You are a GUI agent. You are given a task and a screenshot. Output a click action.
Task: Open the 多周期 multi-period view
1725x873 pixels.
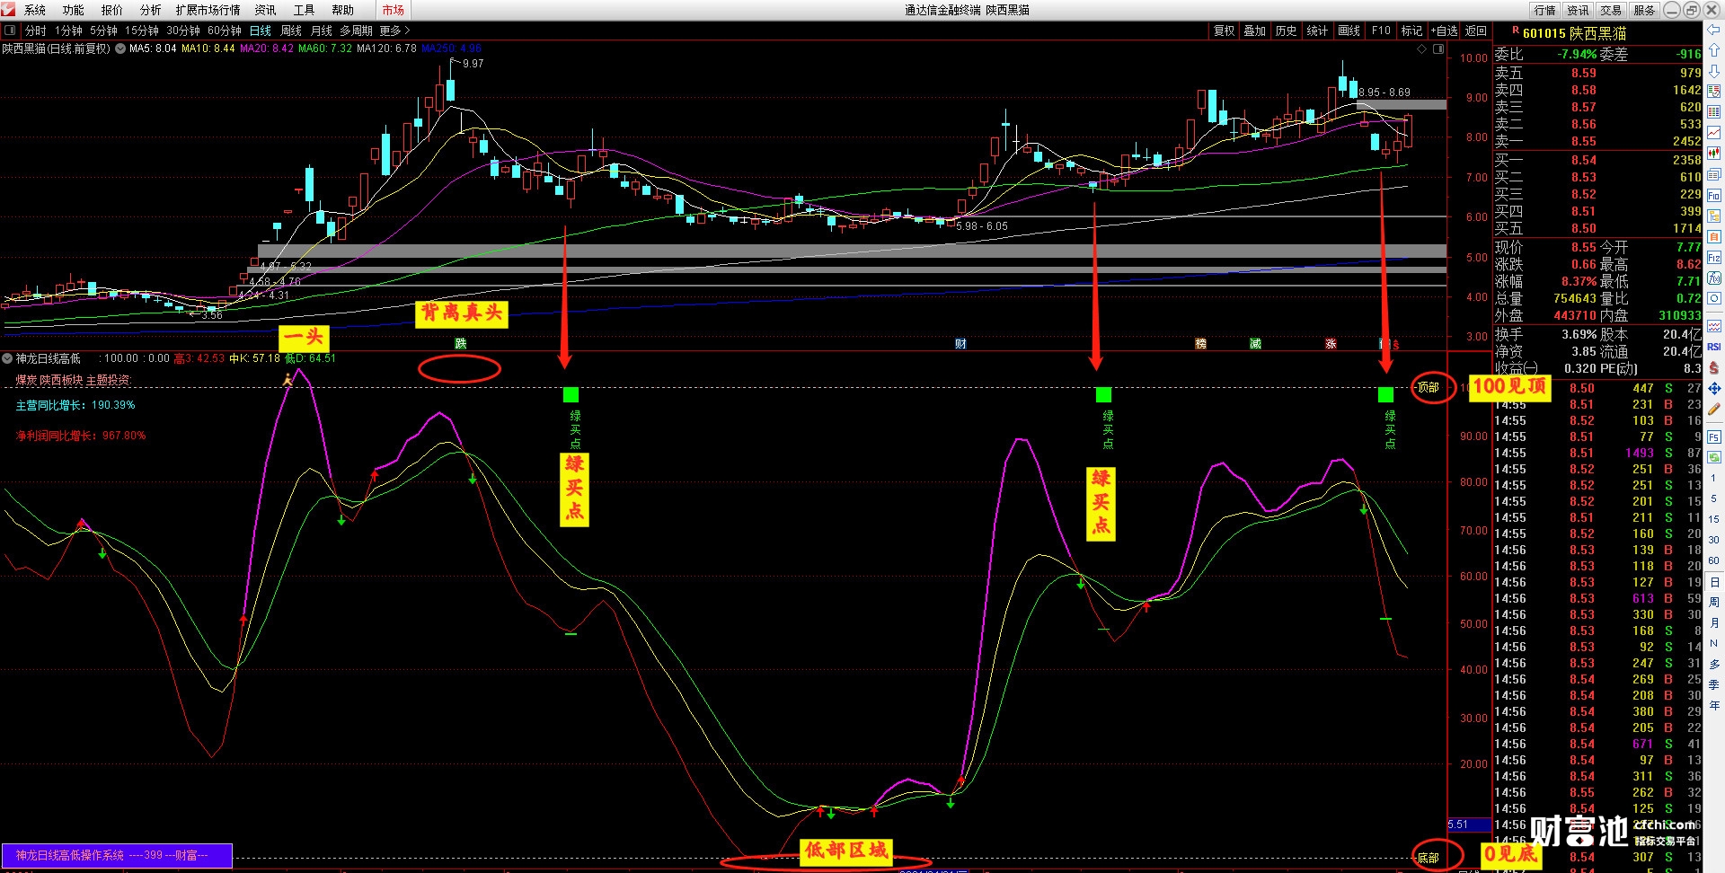(x=357, y=31)
